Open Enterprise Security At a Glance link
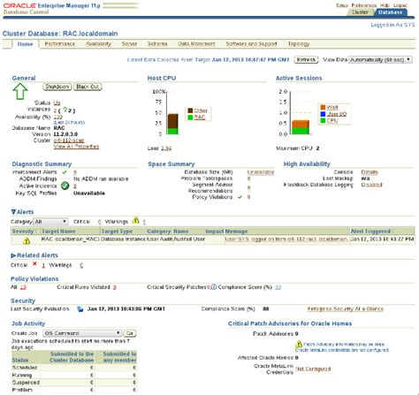The image size is (419, 395). (346, 308)
